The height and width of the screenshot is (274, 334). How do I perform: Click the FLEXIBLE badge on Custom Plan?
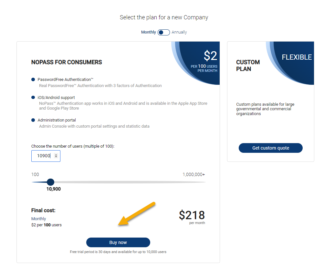297,57
